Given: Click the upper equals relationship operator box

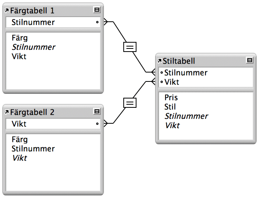Looking at the screenshot, I should click(130, 47).
